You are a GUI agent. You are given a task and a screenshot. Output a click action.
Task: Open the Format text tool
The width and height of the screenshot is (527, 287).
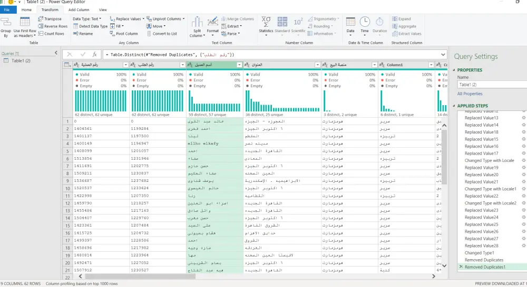pyautogui.click(x=212, y=26)
